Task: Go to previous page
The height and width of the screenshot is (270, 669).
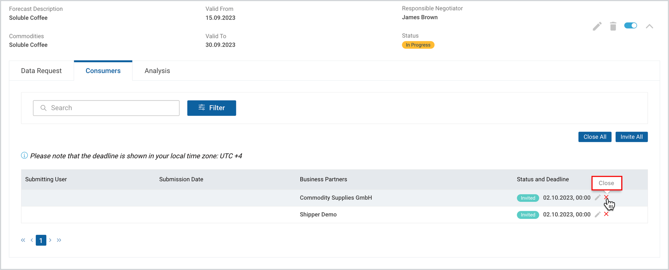Action: 32,240
